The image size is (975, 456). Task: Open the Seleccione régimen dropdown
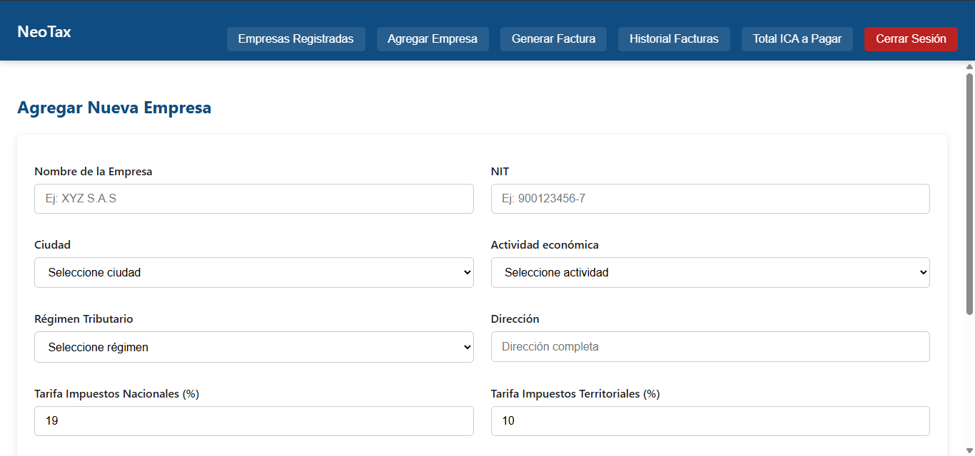[x=254, y=347]
